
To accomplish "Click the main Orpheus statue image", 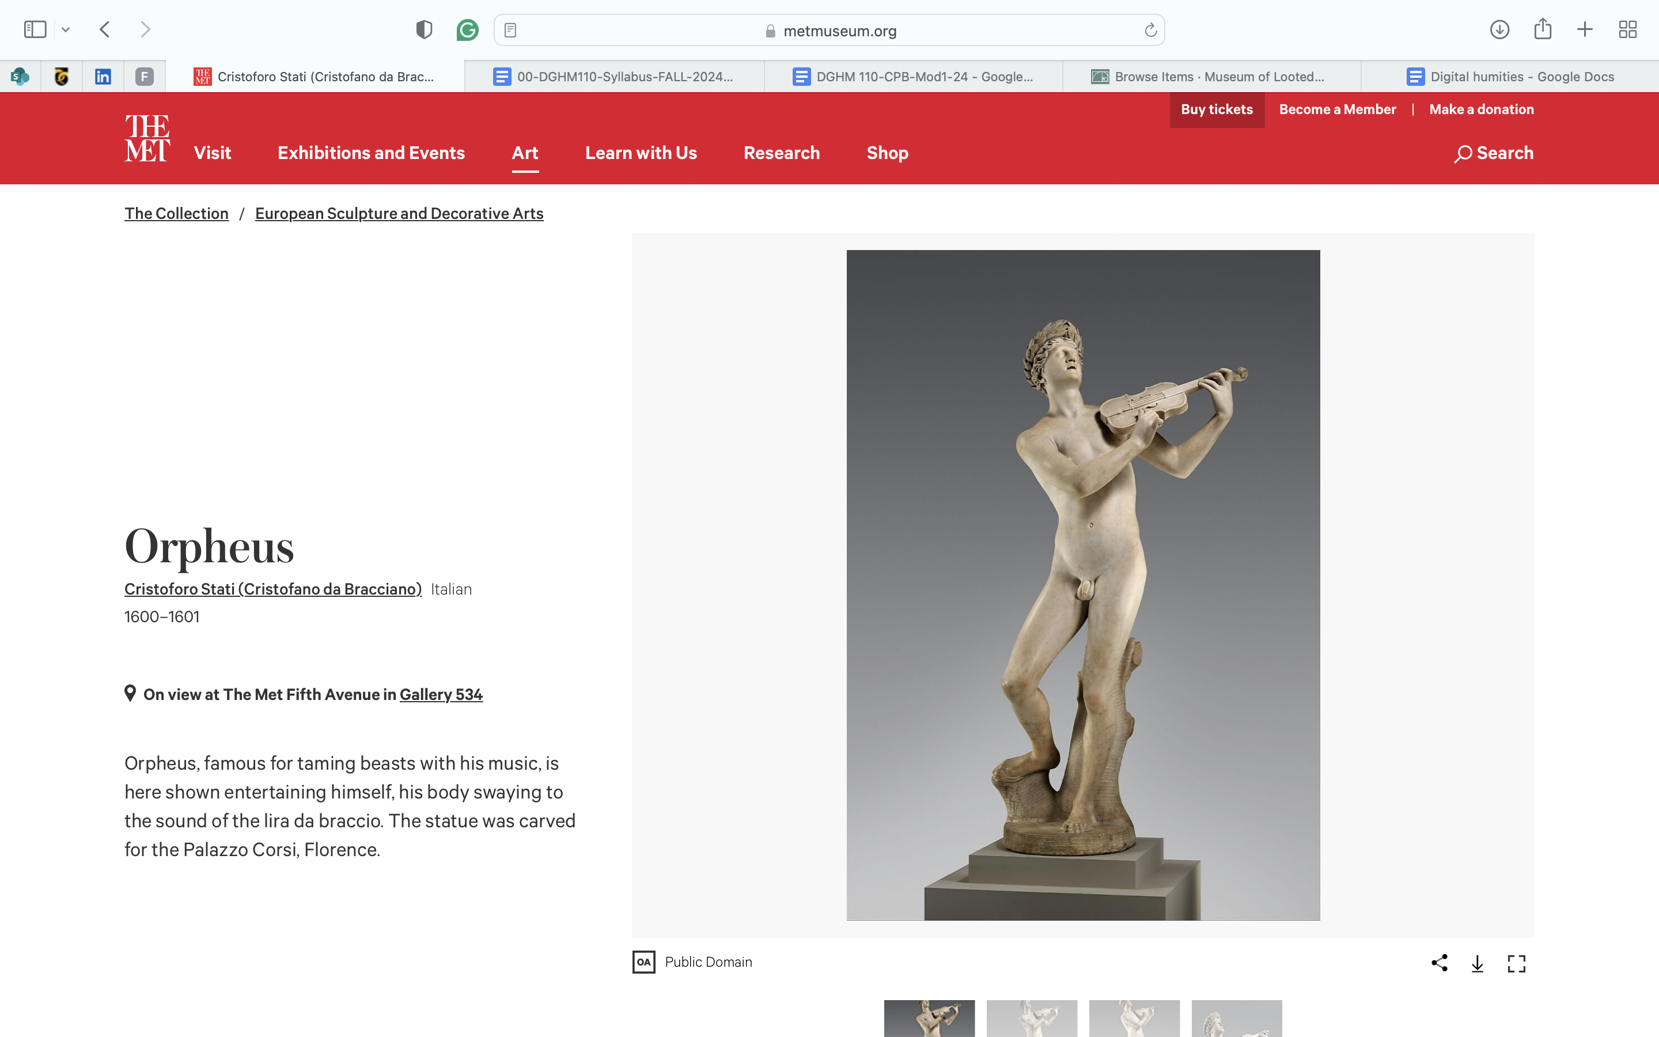I will pos(1082,585).
